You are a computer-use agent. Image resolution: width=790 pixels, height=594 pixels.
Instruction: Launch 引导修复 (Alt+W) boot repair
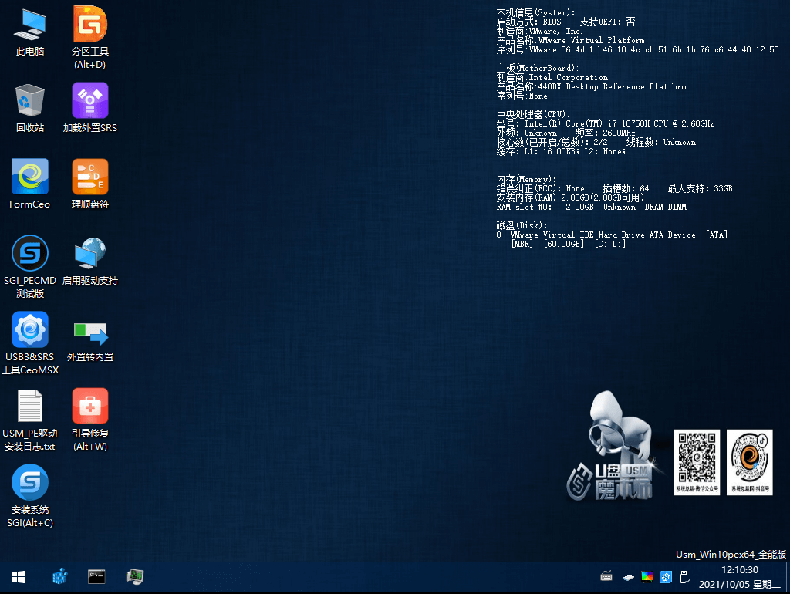(89, 420)
